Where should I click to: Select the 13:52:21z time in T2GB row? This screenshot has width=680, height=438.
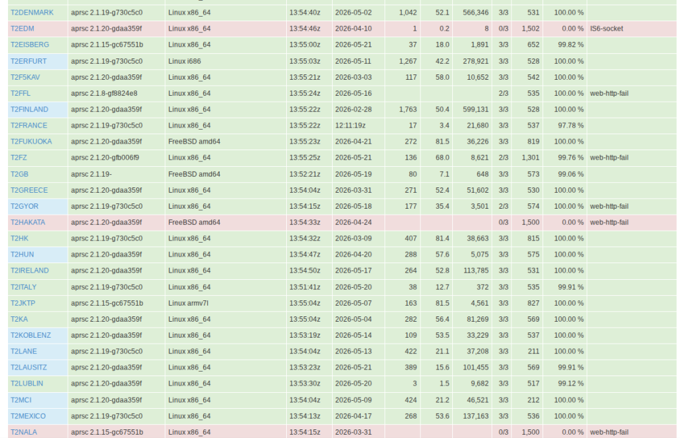tap(305, 174)
